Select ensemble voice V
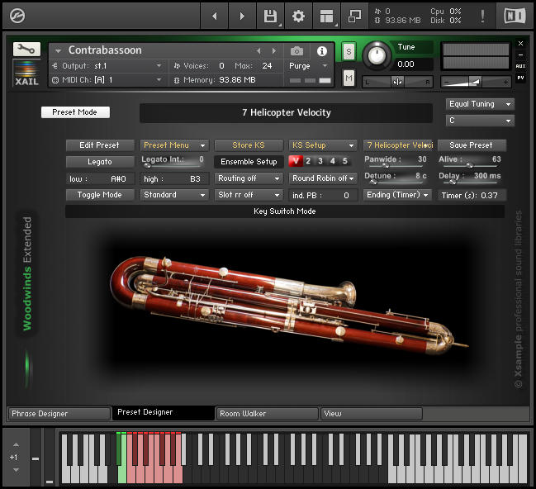 296,161
